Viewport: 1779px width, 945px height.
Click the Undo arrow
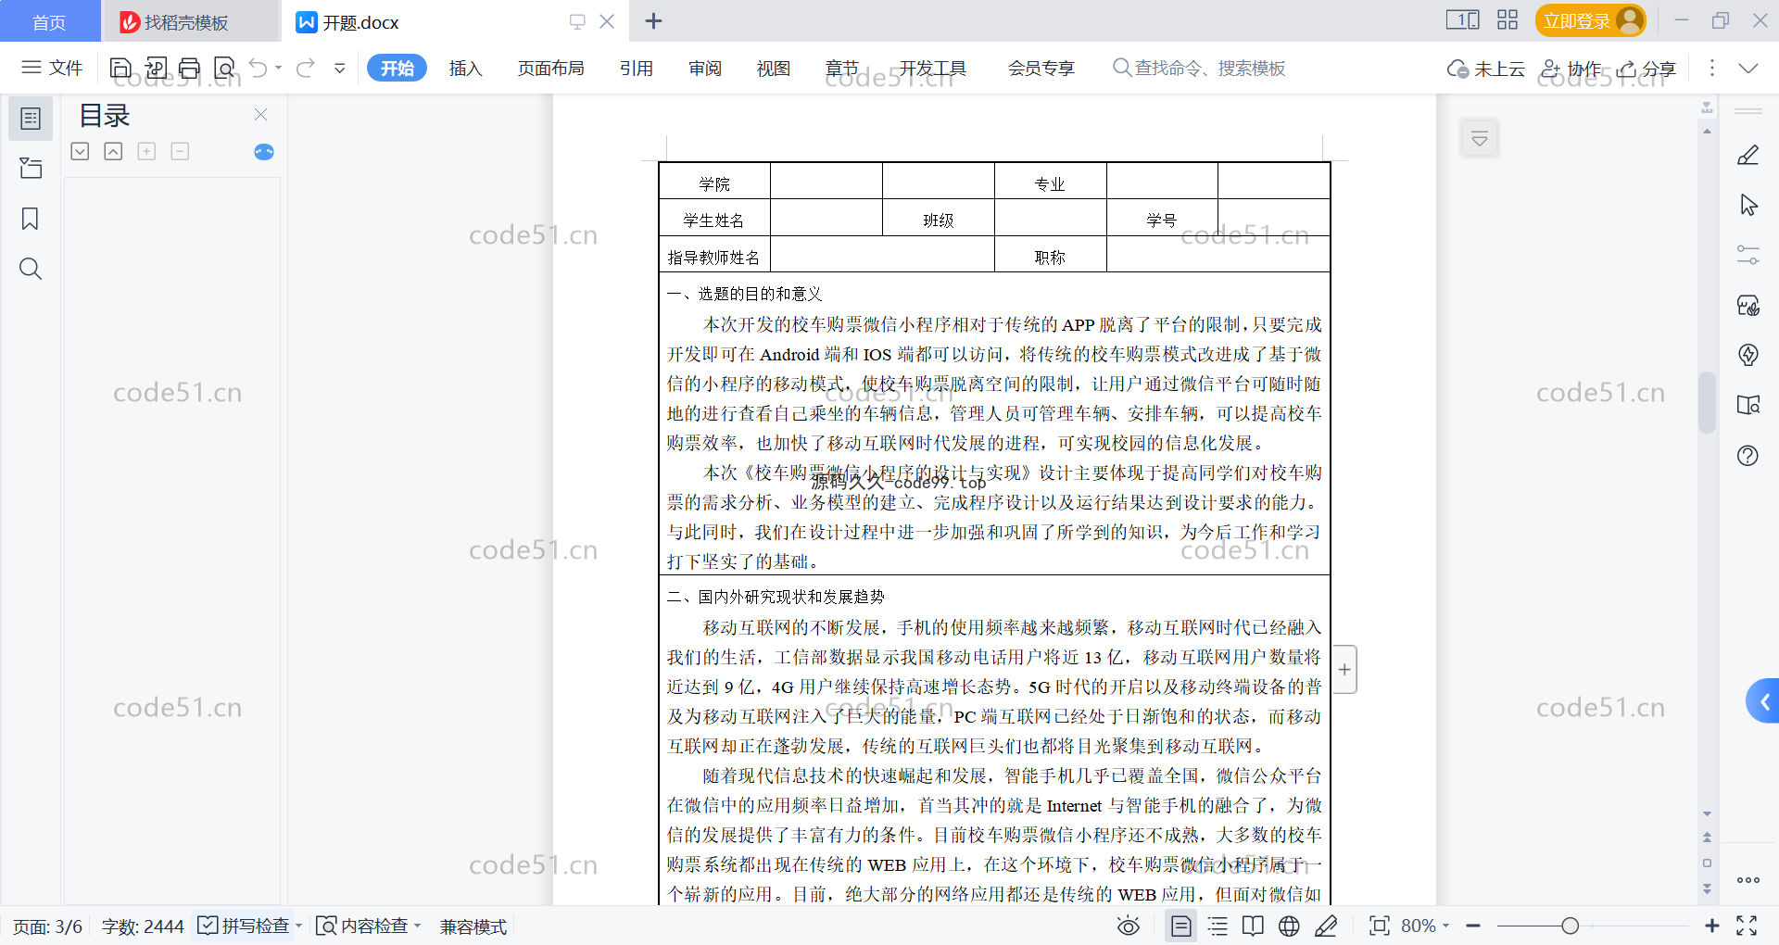(259, 68)
